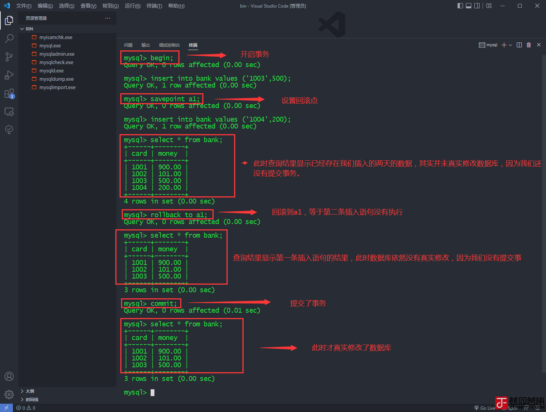Kill the terminal with trash icon
The height and width of the screenshot is (412, 546).
click(529, 45)
